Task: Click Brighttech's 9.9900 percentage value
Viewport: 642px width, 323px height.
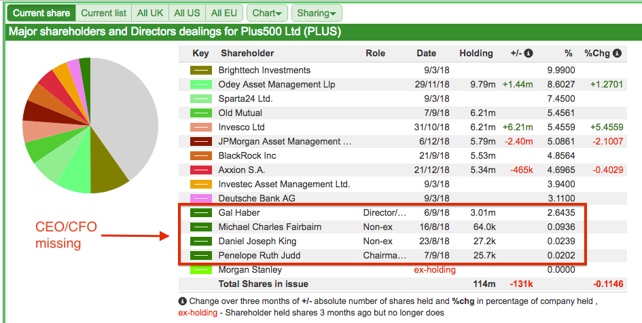Action: [x=561, y=71]
